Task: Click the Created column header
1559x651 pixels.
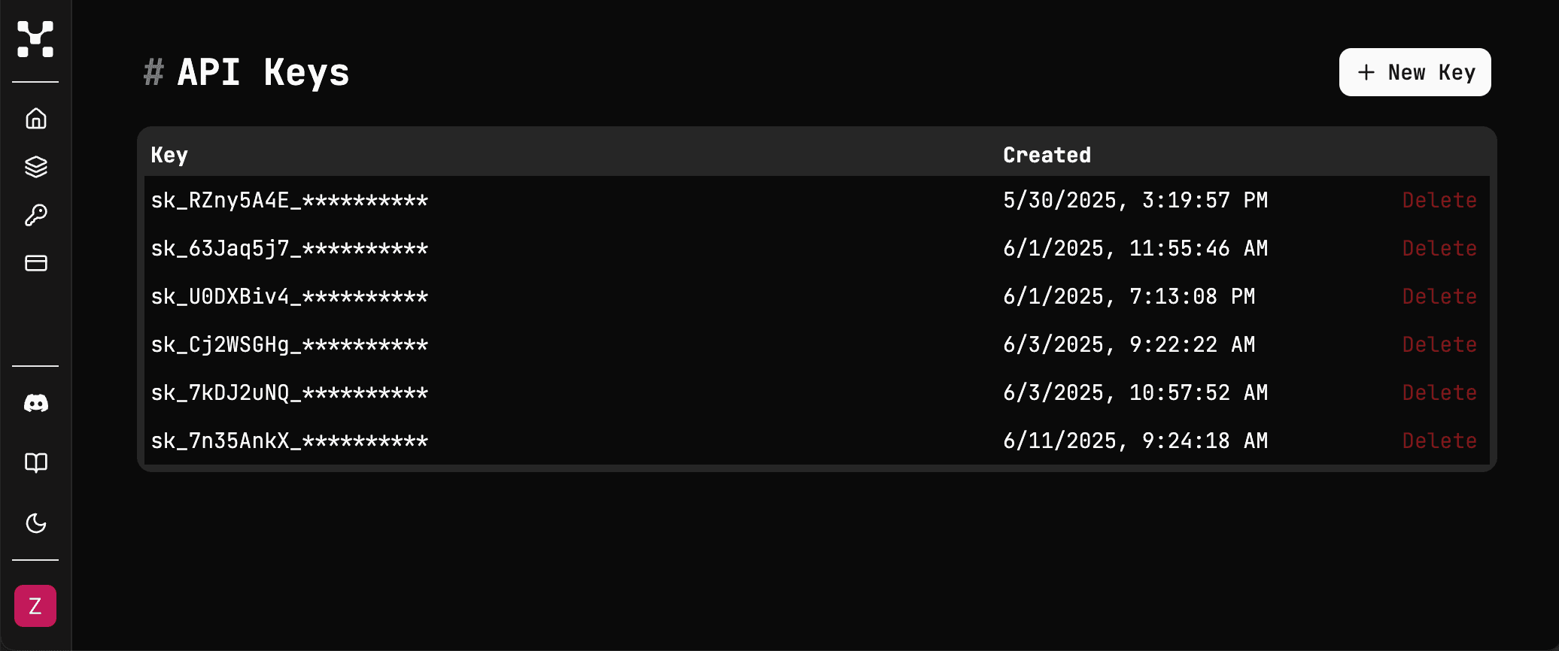Action: click(x=1047, y=155)
